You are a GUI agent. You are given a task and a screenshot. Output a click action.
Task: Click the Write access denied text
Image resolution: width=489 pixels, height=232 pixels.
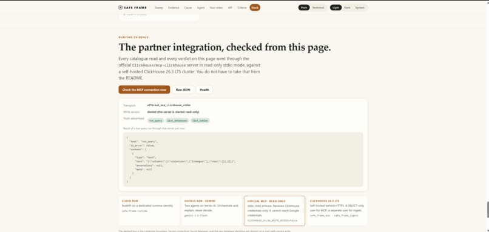pos(173,112)
